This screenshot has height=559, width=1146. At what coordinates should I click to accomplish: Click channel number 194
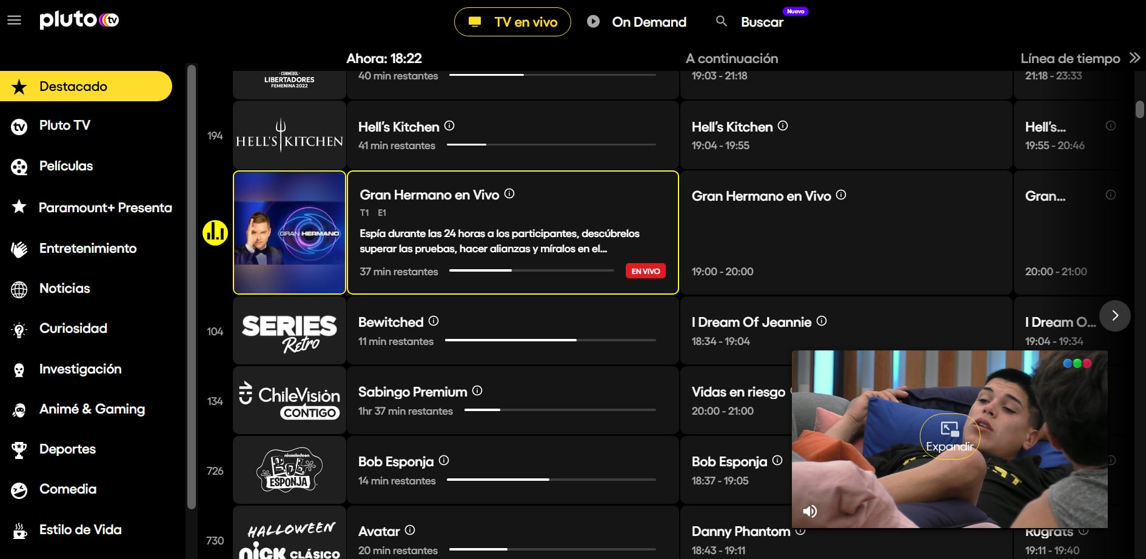(215, 136)
